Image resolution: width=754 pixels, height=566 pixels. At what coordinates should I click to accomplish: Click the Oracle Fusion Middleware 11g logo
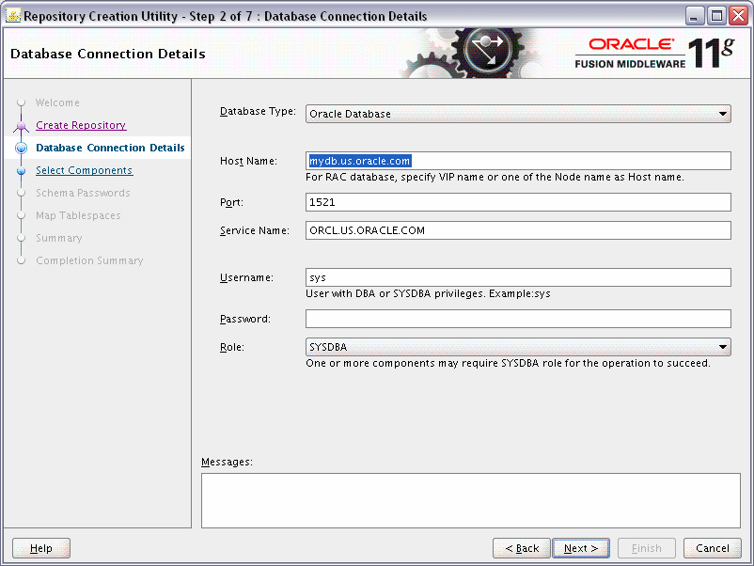(x=658, y=52)
